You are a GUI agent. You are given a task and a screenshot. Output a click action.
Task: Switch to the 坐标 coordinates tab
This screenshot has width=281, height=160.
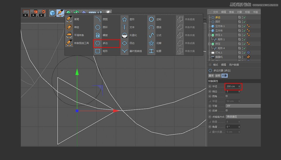pyautogui.click(x=218, y=76)
